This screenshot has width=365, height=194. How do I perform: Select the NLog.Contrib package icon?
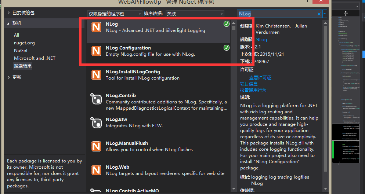96,99
